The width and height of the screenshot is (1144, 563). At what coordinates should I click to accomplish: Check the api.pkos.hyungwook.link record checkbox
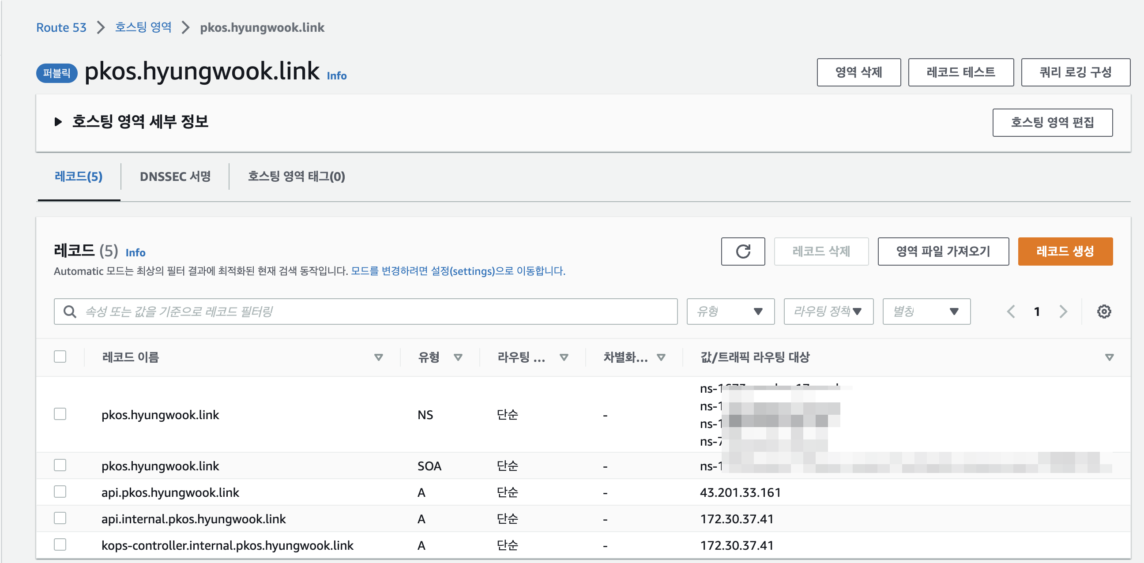point(60,492)
